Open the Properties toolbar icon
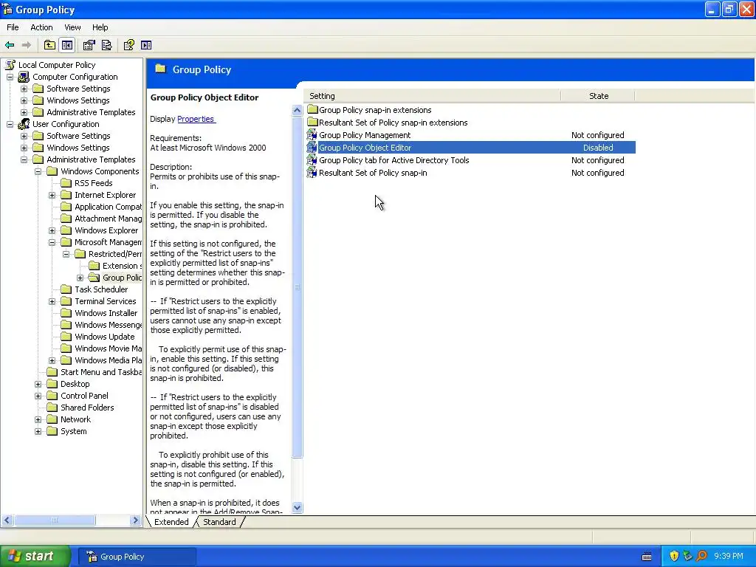 click(x=89, y=45)
